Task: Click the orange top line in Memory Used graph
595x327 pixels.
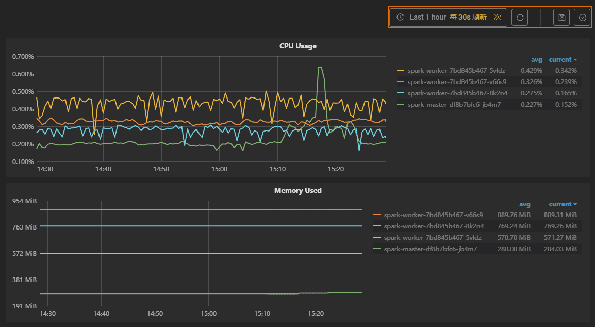Action: (155, 209)
